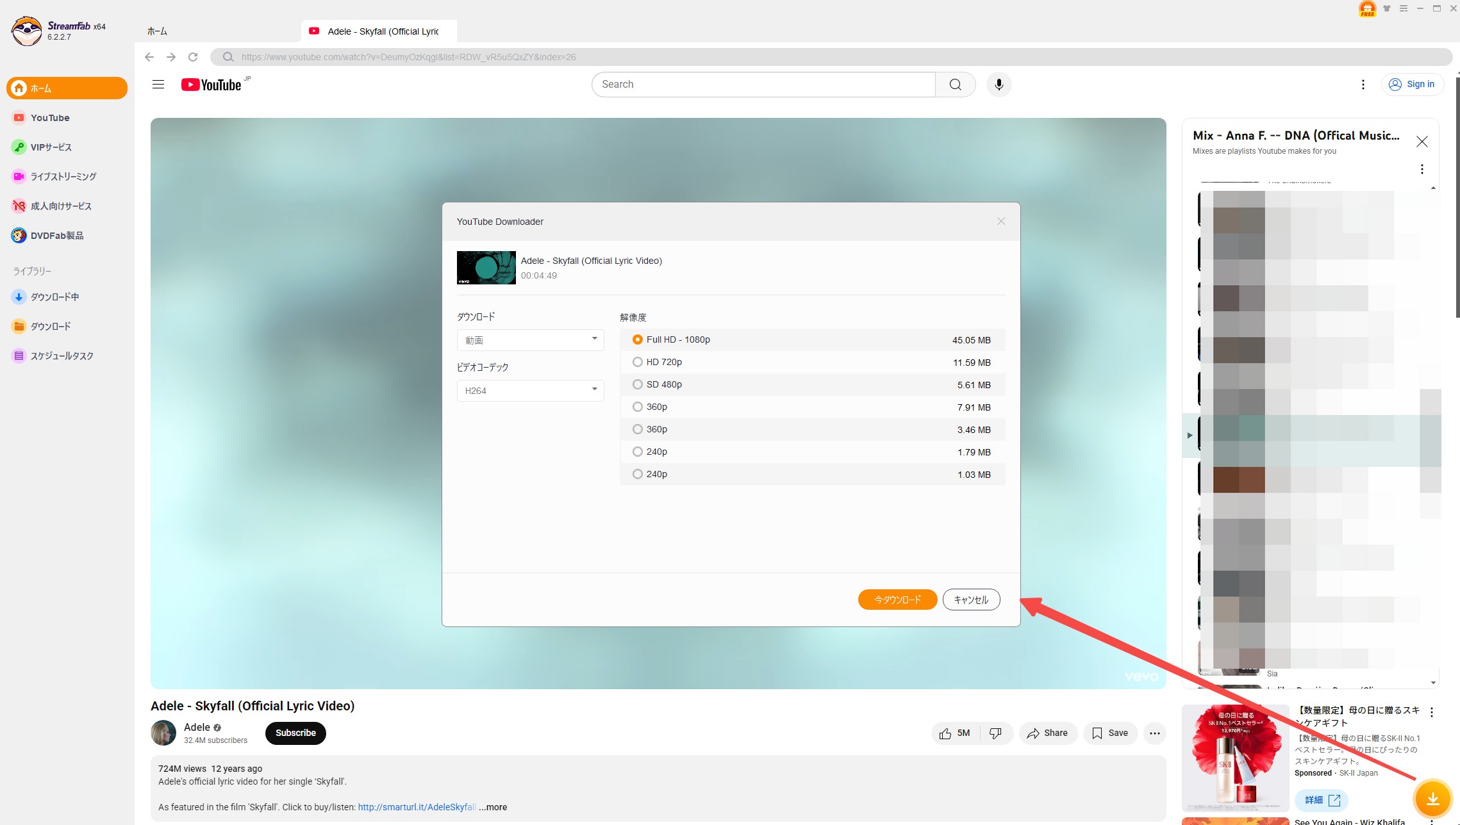1460x825 pixels.
Task: Select Full HD - 1080p resolution
Action: tap(812, 340)
